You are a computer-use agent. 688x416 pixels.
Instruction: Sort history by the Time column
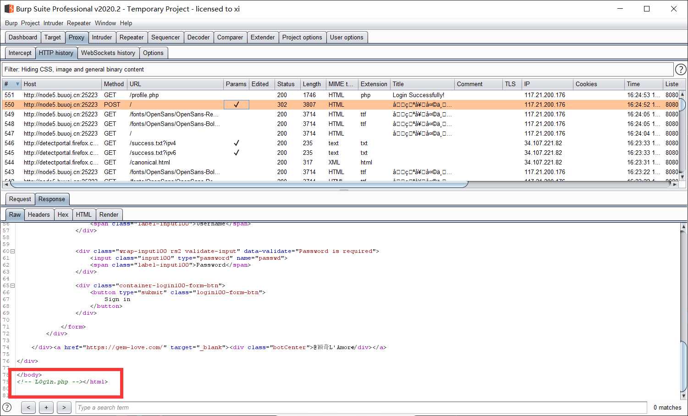coord(644,84)
